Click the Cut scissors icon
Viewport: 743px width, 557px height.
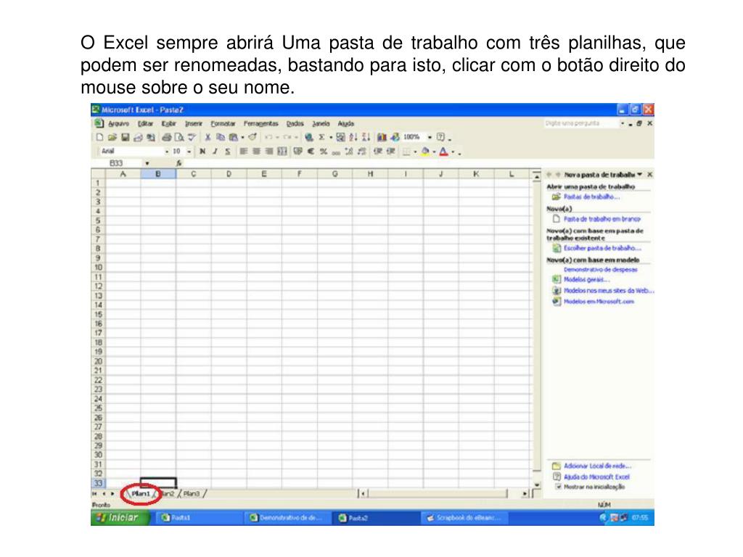(x=208, y=137)
